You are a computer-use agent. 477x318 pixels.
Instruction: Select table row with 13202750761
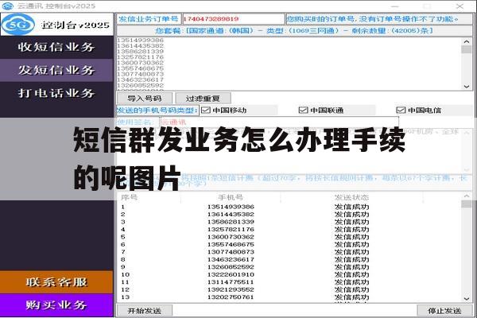pos(289,297)
